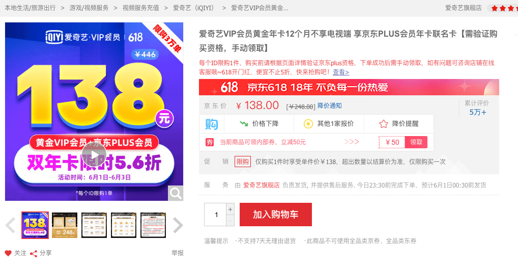
Task: Click the blue 购 shopping assistant icon
Action: coord(212,124)
